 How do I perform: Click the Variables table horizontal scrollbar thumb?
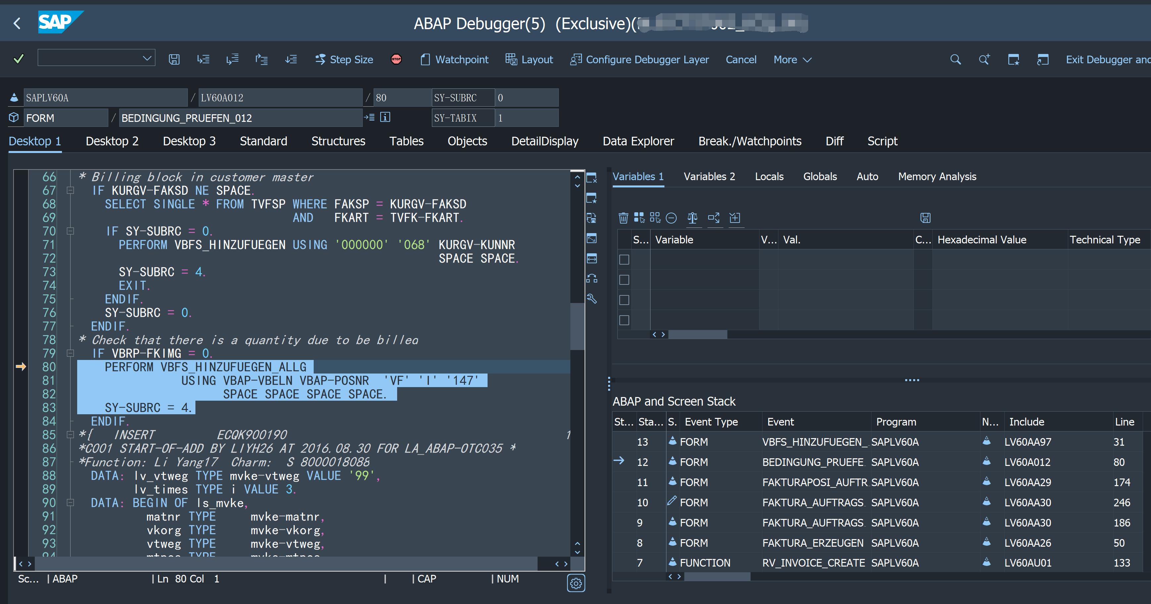pos(698,334)
